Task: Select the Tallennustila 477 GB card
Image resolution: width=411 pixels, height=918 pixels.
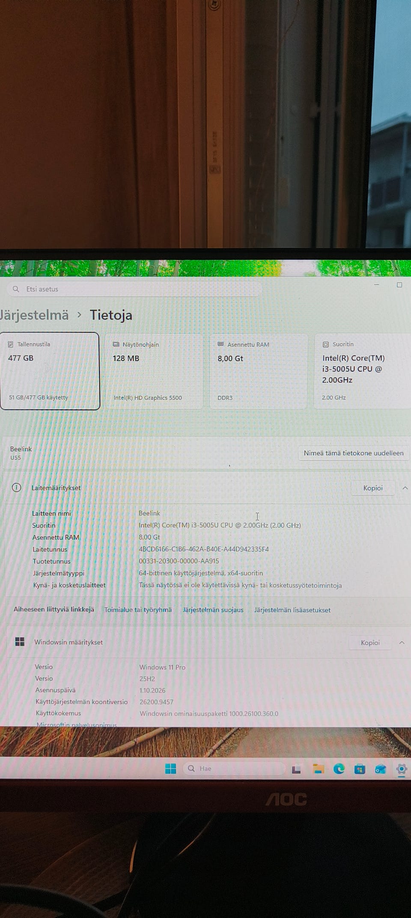Action: [x=50, y=371]
